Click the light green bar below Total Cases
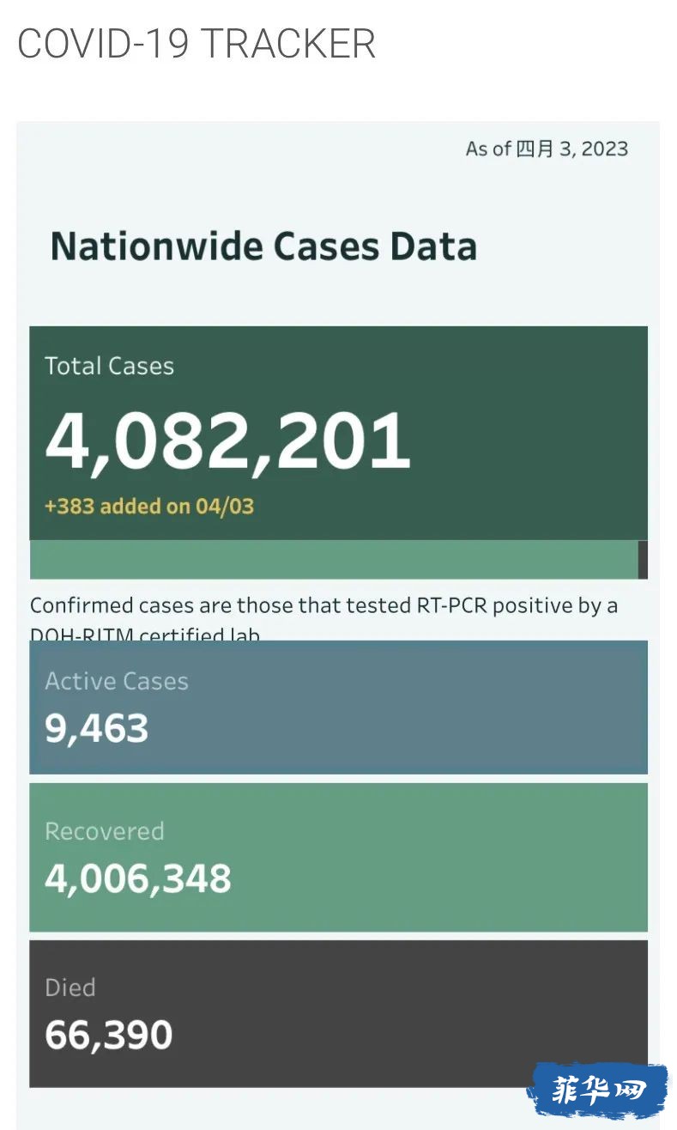677x1130 pixels. (x=333, y=560)
